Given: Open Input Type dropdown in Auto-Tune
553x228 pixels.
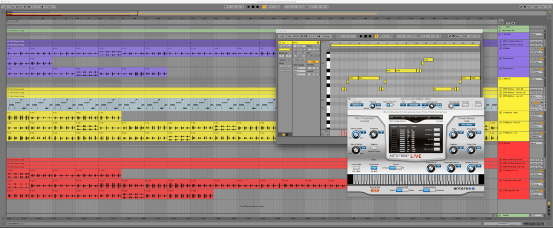Looking at the screenshot, I should 356,105.
